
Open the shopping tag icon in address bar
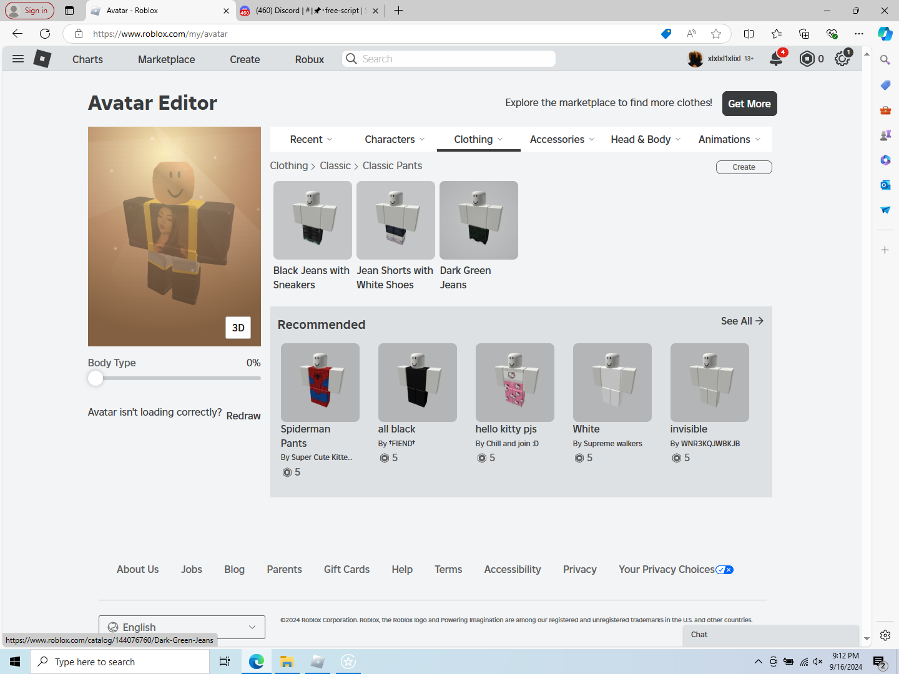click(666, 34)
